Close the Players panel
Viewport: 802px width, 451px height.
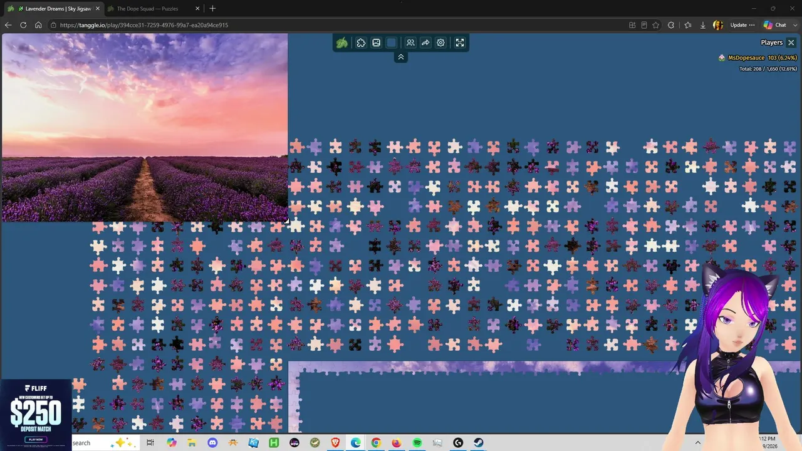791,43
